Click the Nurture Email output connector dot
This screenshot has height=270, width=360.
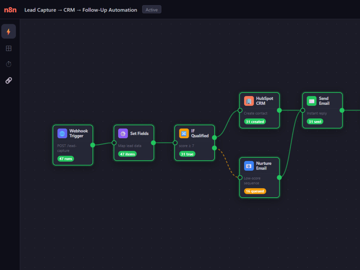[x=279, y=177]
